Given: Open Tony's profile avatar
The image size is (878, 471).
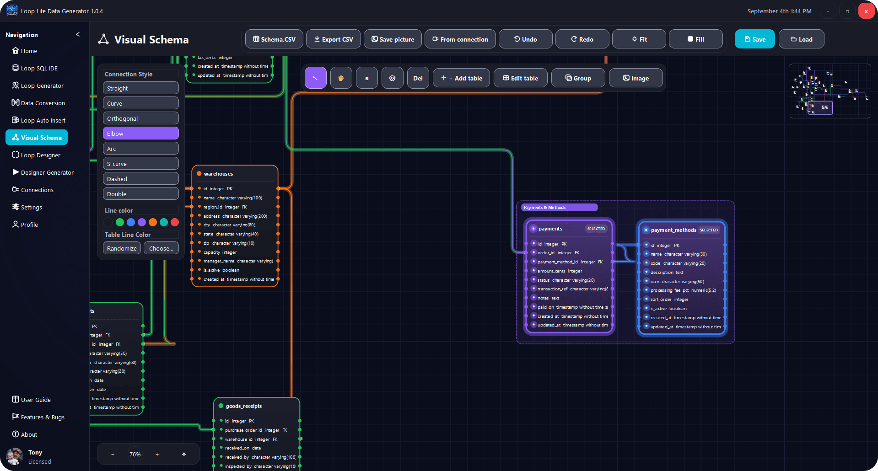Looking at the screenshot, I should tap(15, 456).
